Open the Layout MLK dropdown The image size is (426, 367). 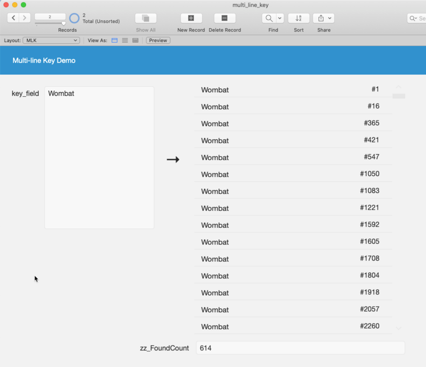point(51,40)
